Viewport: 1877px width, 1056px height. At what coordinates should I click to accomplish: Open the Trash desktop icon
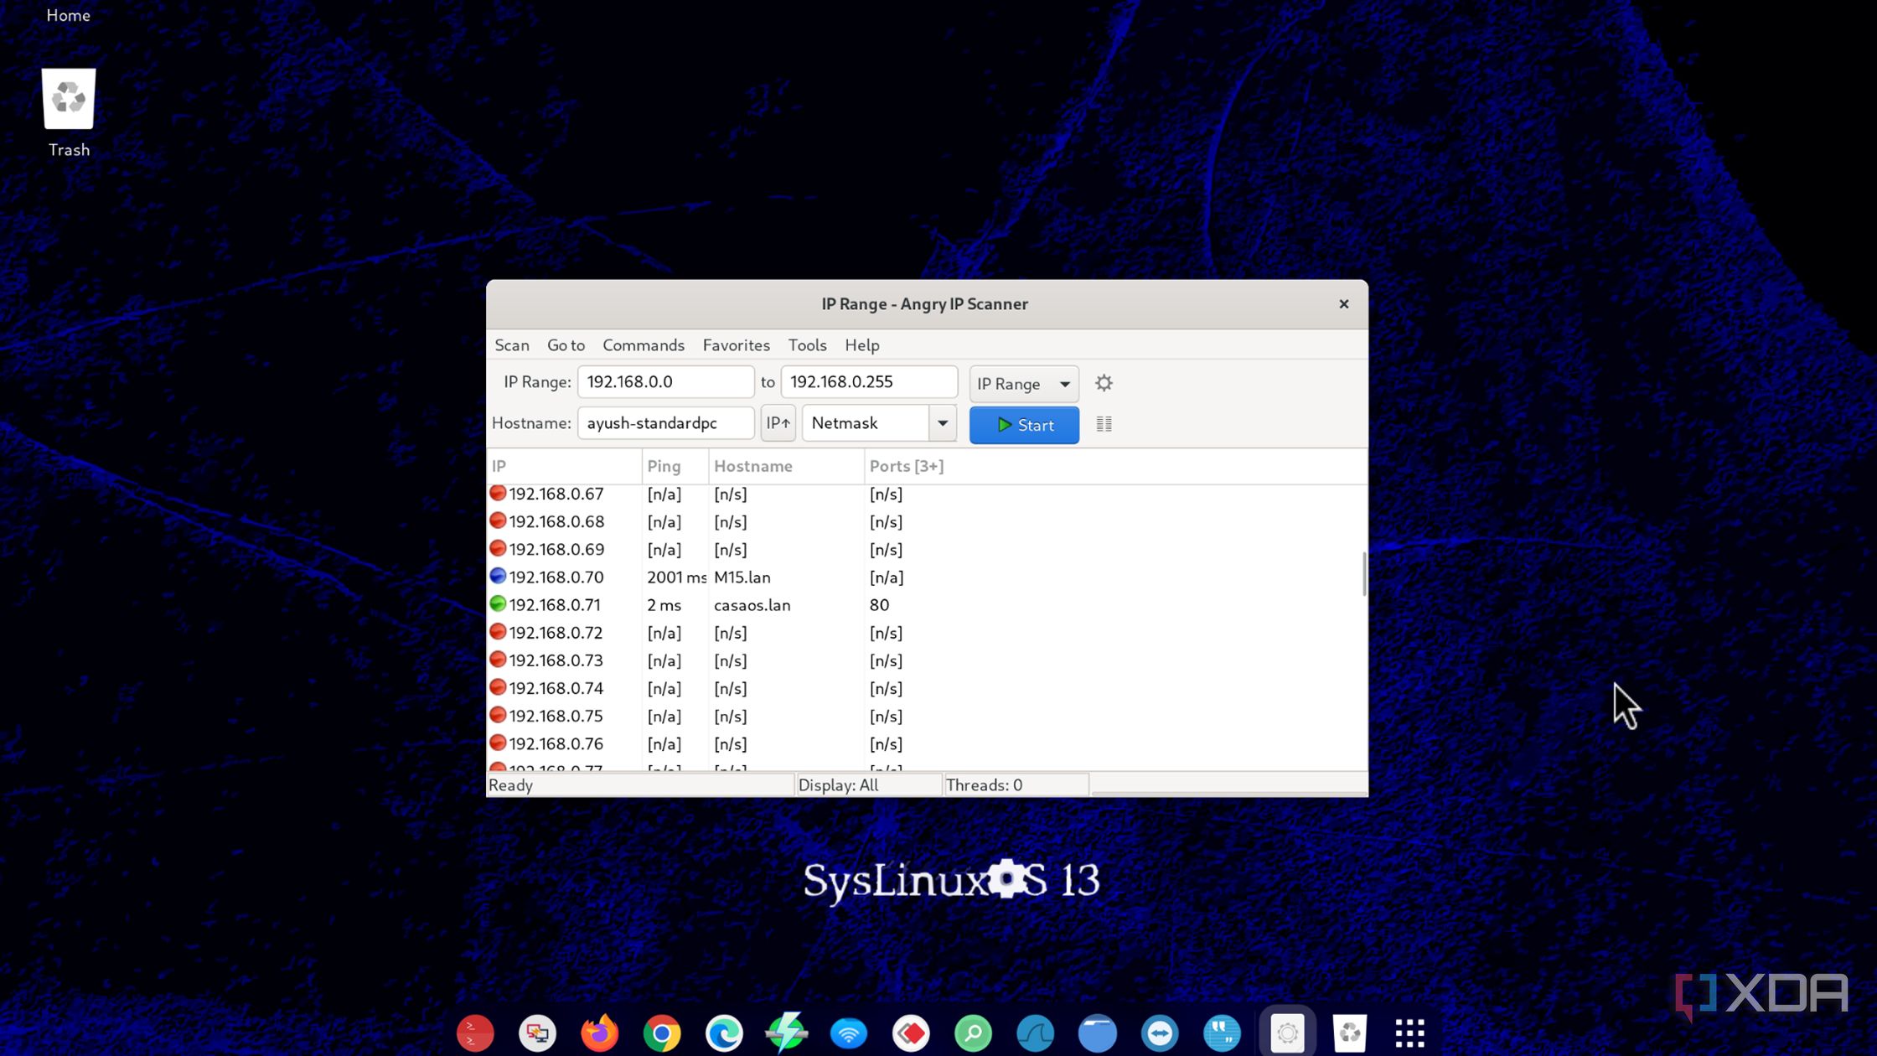click(69, 113)
